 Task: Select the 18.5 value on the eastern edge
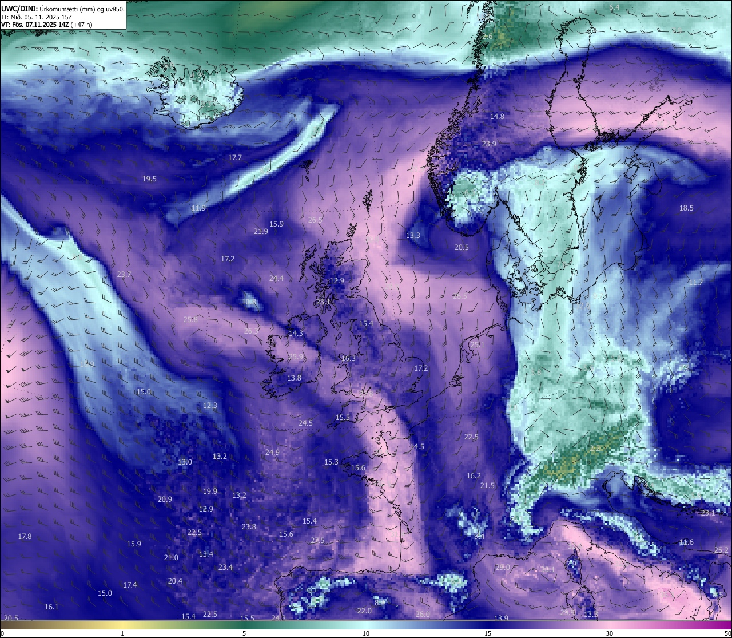[686, 208]
